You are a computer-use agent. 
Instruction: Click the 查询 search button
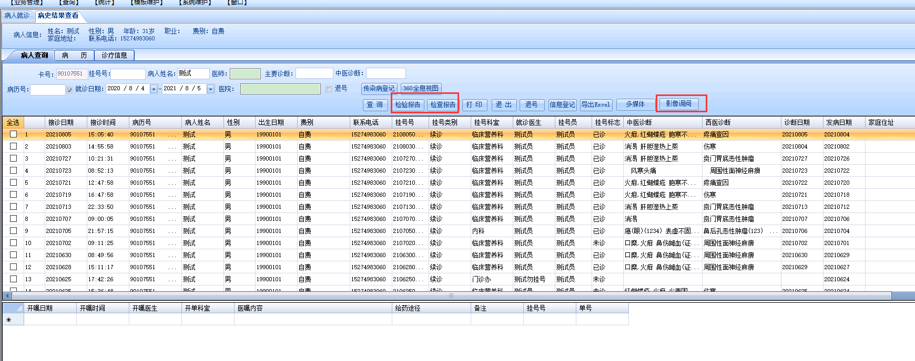375,105
